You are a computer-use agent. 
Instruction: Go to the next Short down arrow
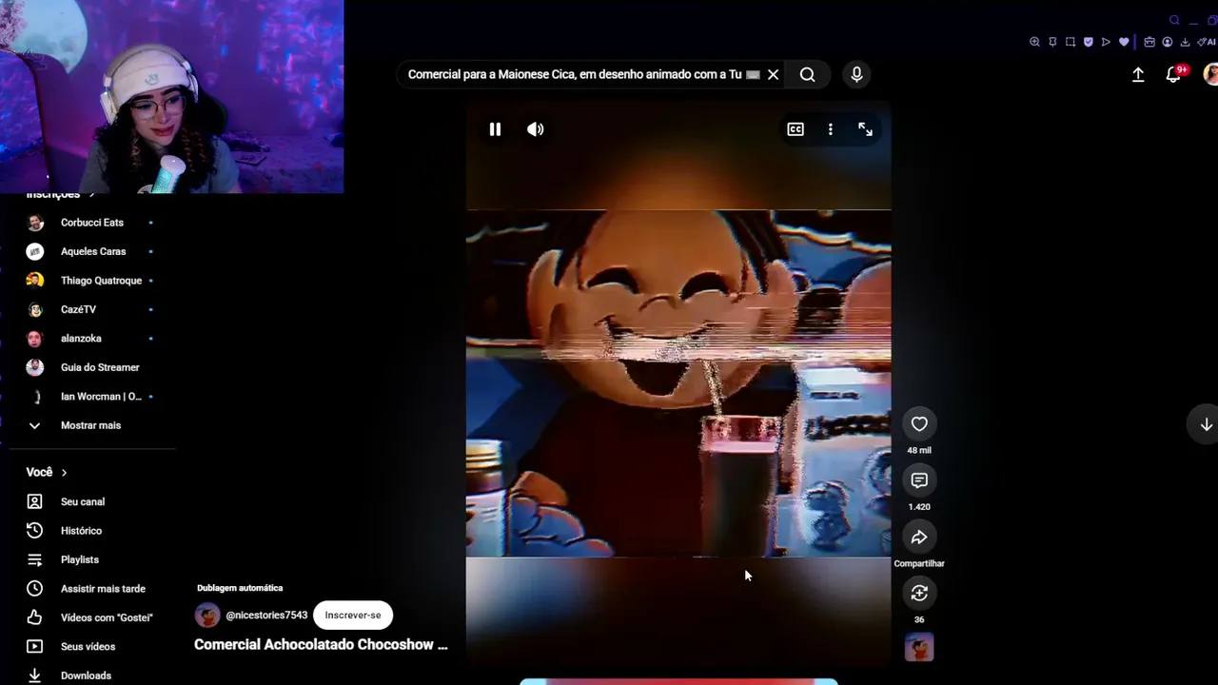pyautogui.click(x=1206, y=424)
